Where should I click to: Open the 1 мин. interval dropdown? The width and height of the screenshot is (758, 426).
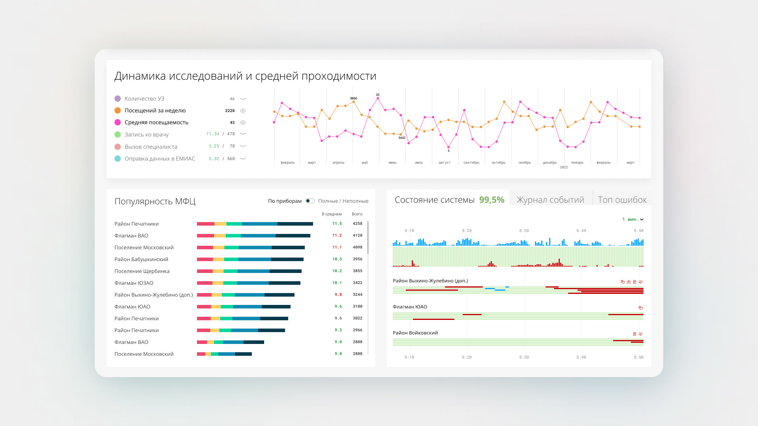tap(633, 219)
